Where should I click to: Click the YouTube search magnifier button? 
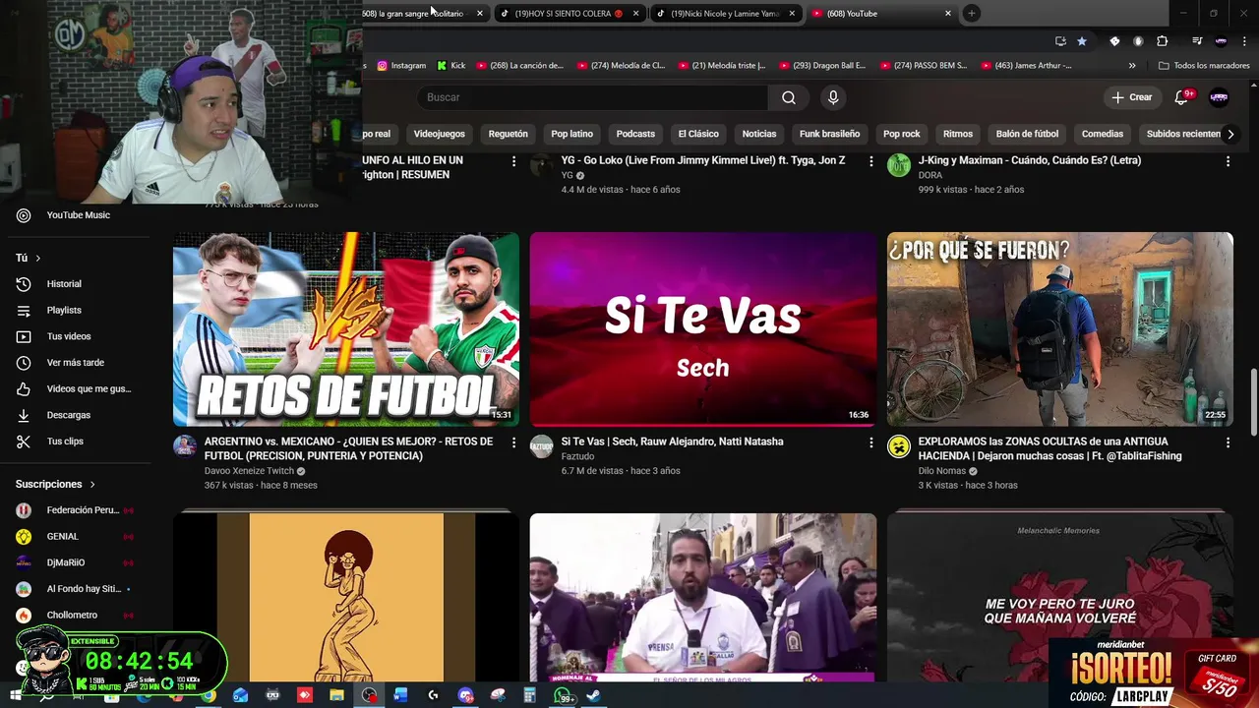(788, 97)
